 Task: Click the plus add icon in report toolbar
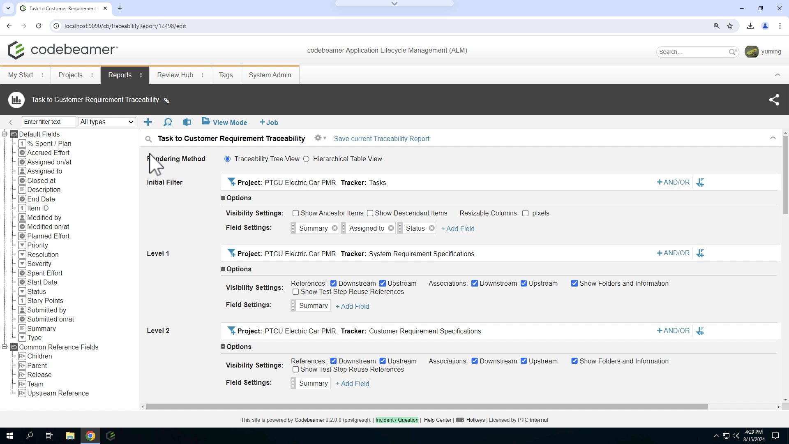coord(148,122)
